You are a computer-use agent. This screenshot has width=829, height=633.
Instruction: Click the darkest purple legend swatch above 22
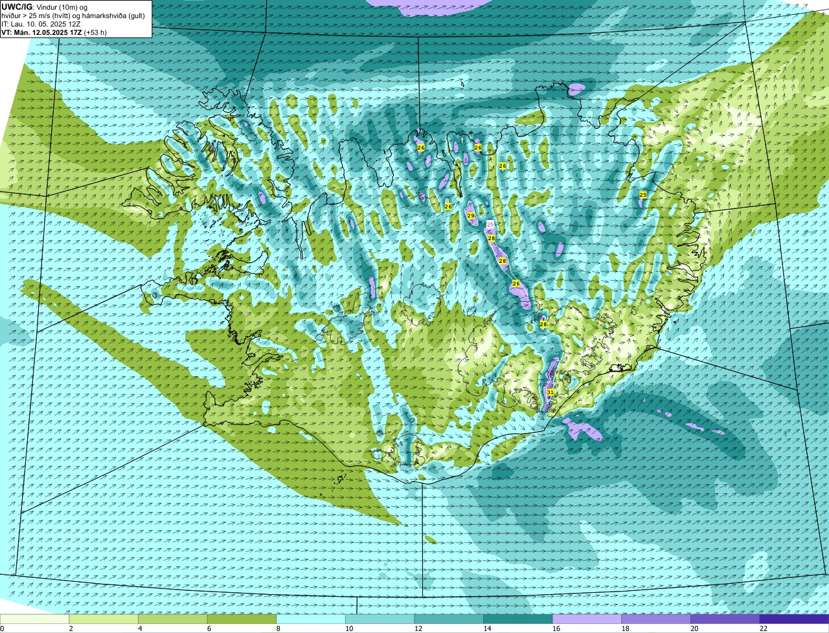pyautogui.click(x=795, y=619)
